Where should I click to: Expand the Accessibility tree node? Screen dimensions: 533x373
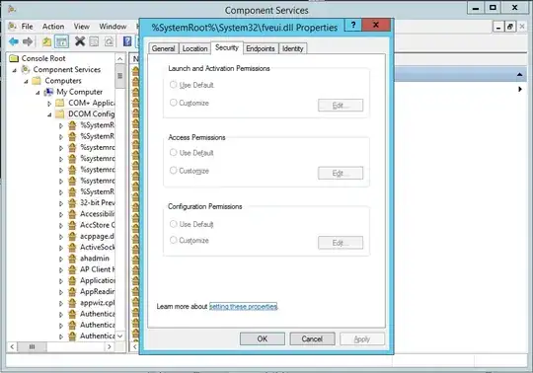point(61,214)
